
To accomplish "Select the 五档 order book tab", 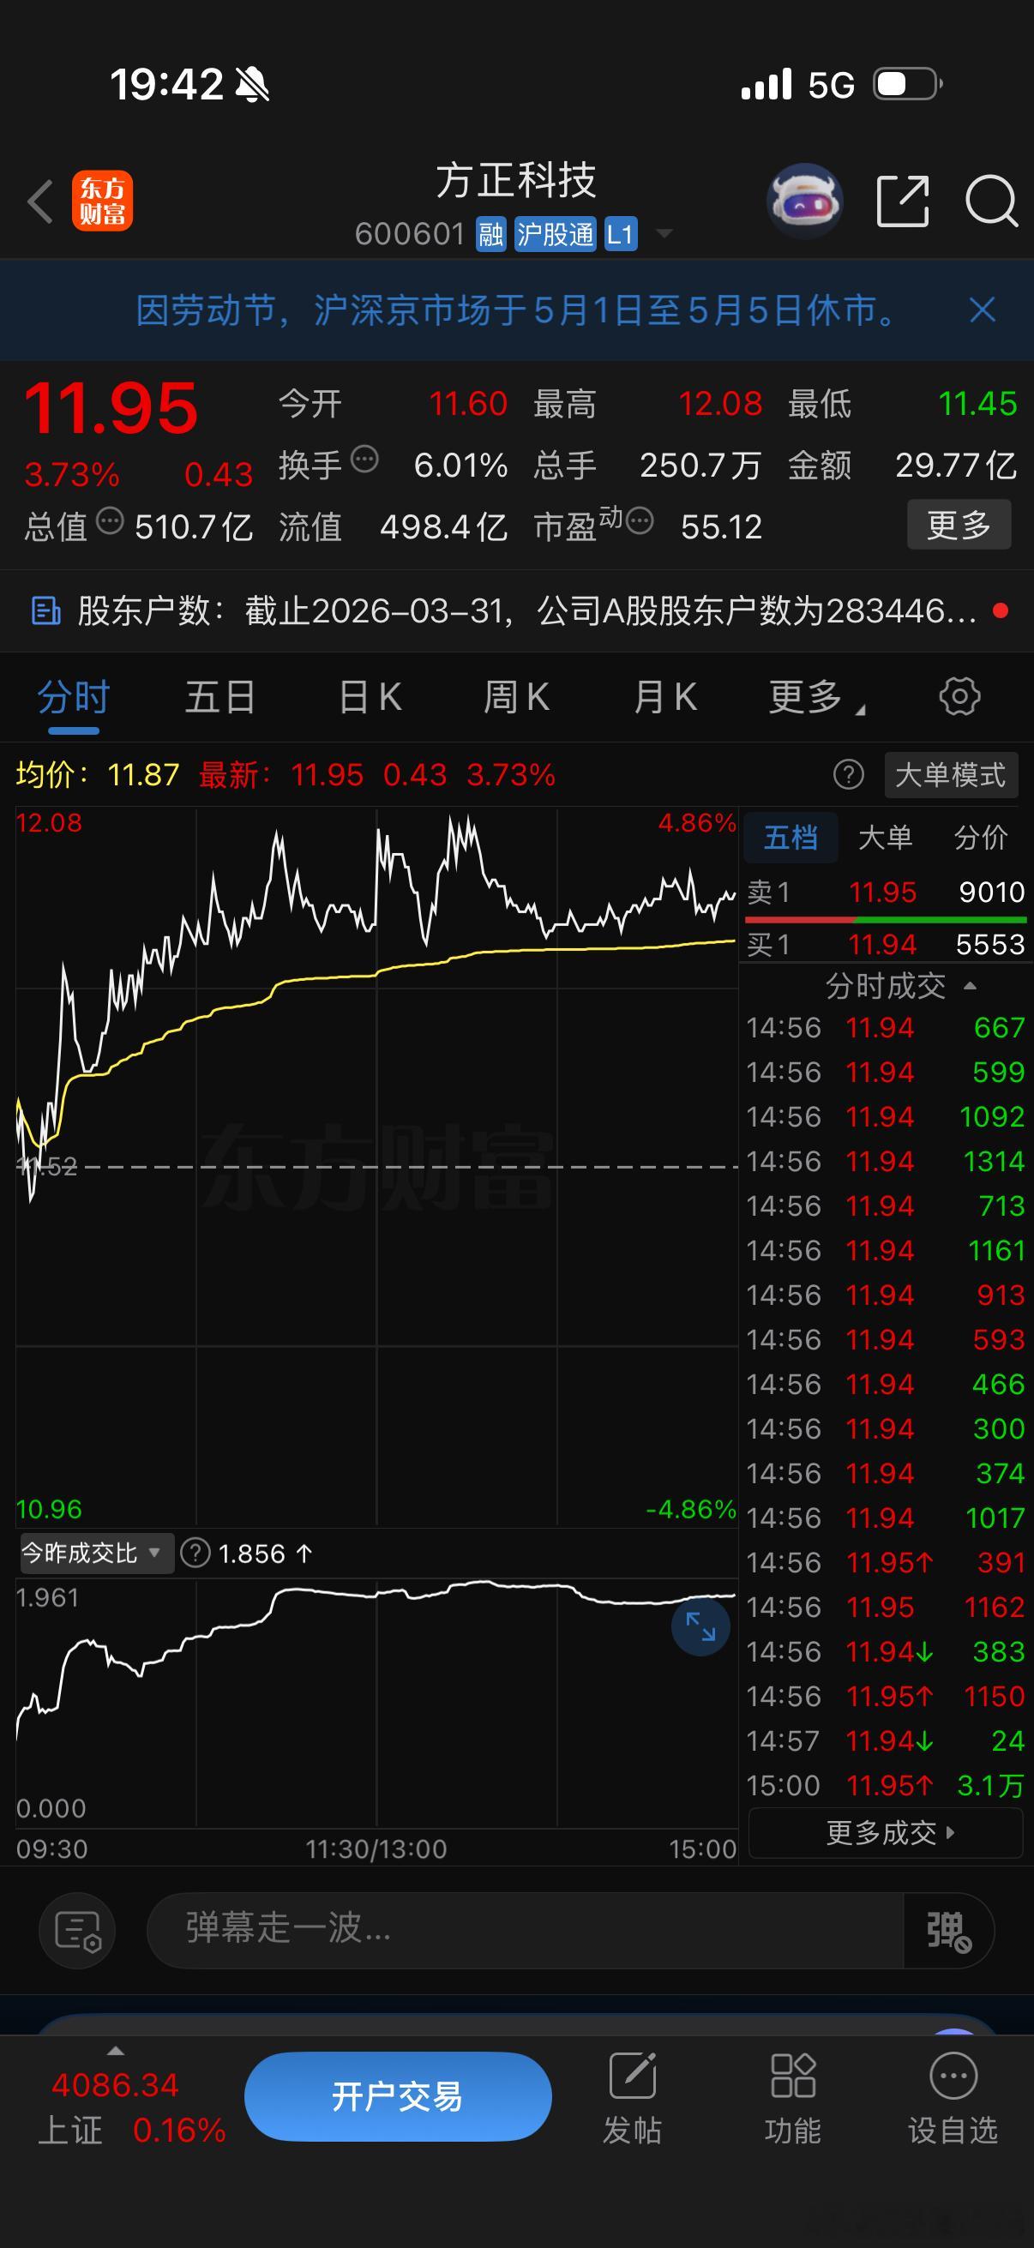I will point(791,838).
